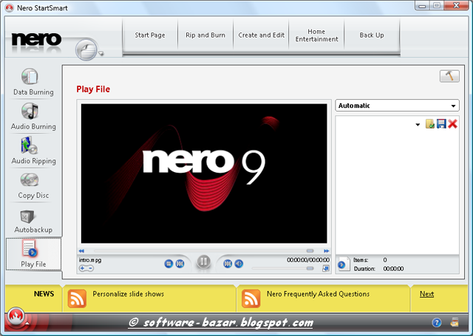Skip to the previous track
The width and height of the screenshot is (473, 336).
[180, 264]
